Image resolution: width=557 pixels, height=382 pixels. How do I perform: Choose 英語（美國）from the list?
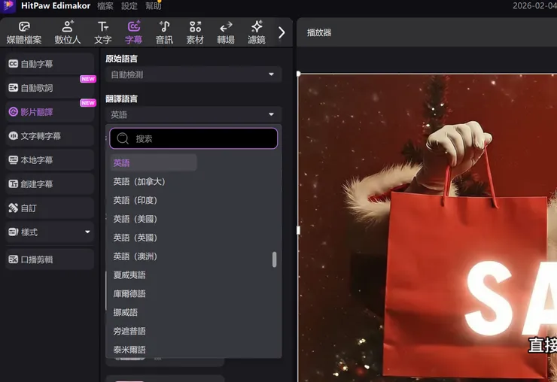(135, 219)
